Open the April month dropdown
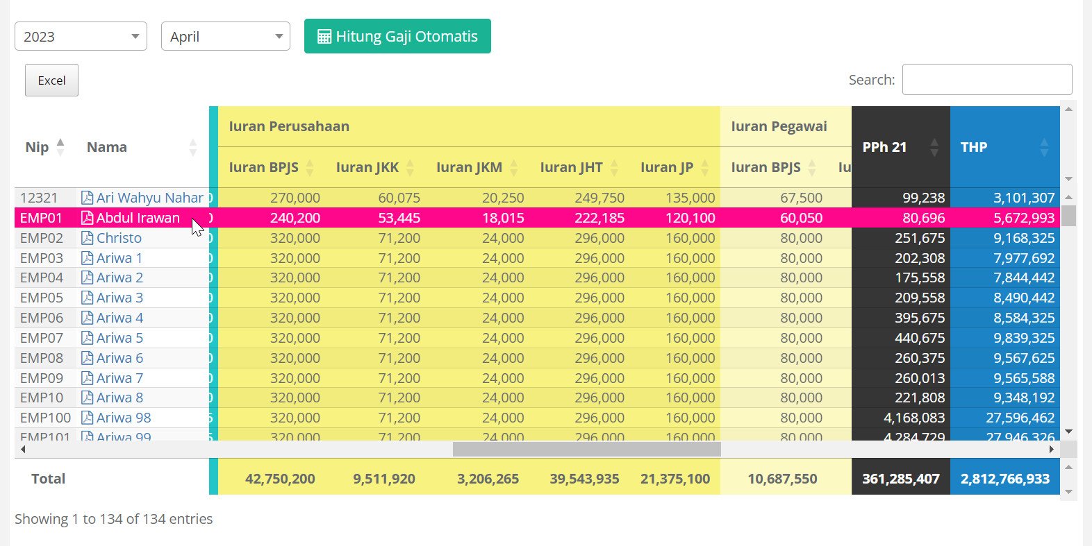Image resolution: width=1092 pixels, height=546 pixels. [x=225, y=37]
